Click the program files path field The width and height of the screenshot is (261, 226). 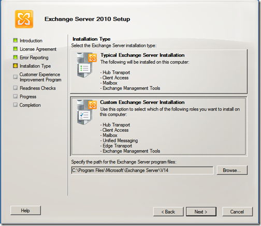[x=142, y=170]
